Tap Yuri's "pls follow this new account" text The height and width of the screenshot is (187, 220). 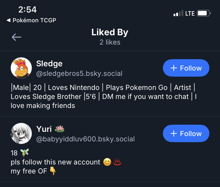56,162
